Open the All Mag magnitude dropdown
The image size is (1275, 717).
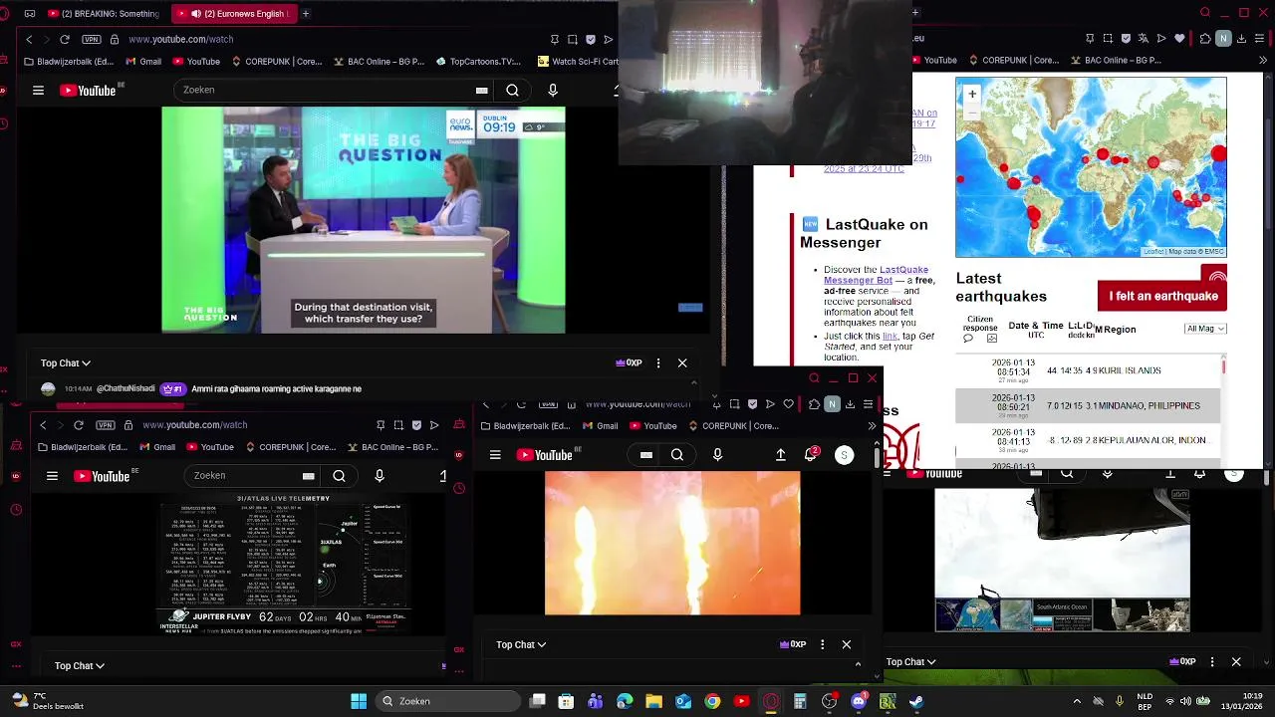[1205, 329]
